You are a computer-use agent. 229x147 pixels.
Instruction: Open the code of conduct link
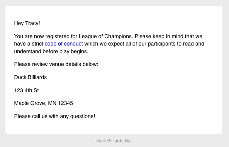(x=64, y=44)
